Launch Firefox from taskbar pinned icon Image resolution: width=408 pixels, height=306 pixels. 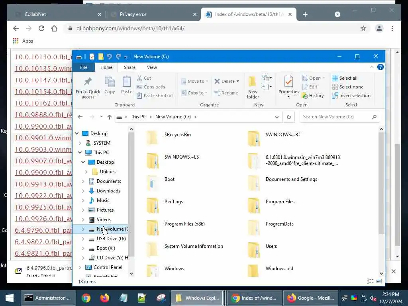pyautogui.click(x=105, y=298)
